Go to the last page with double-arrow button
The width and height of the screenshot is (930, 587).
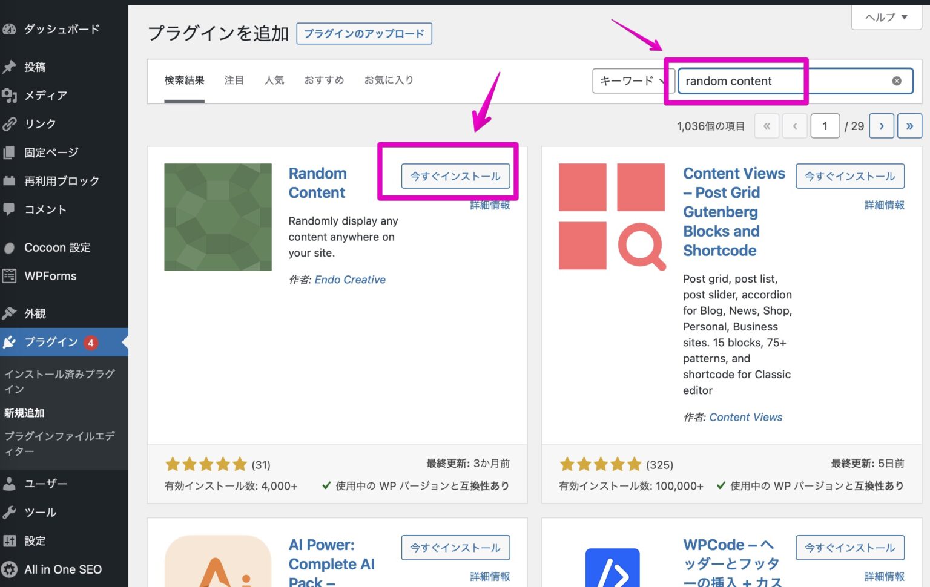909,126
